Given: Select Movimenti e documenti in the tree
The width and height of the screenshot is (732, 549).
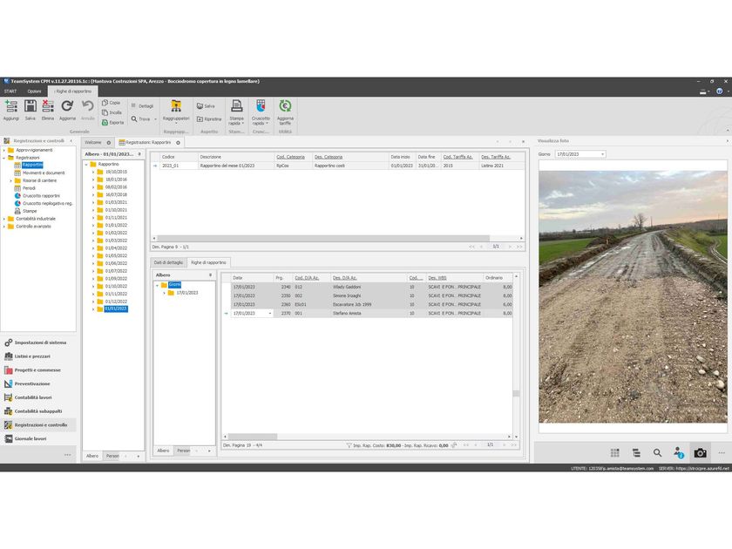Looking at the screenshot, I should click(x=44, y=173).
